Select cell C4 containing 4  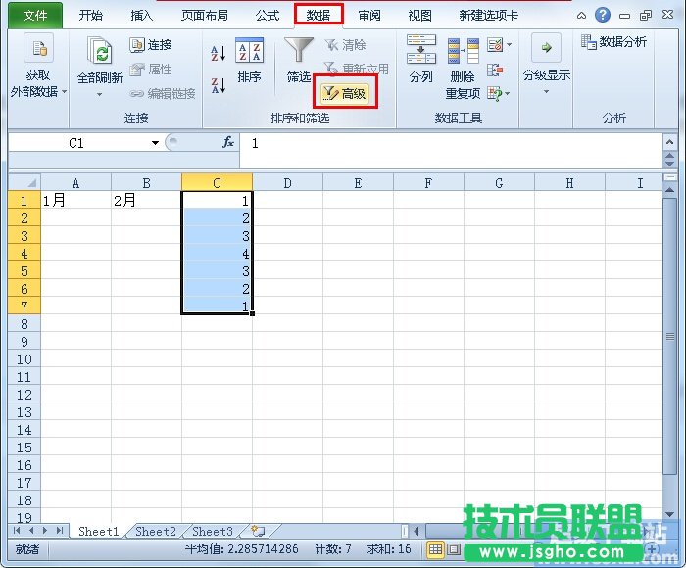217,254
